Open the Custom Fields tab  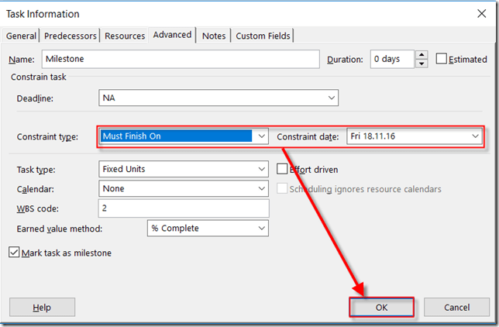point(263,36)
